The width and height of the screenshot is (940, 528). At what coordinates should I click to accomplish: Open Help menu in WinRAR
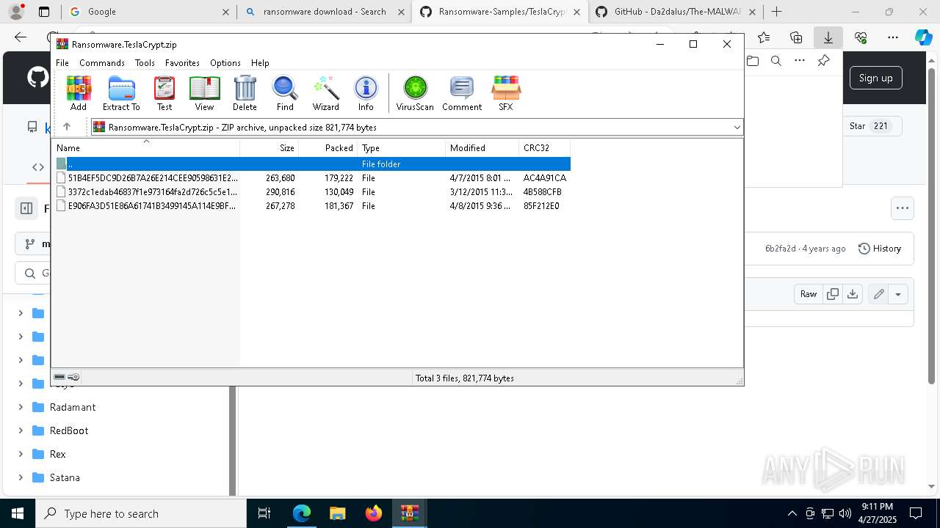pos(260,63)
